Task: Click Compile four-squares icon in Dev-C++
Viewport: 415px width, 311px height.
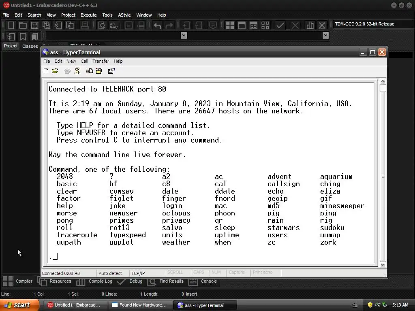Action: point(230,26)
